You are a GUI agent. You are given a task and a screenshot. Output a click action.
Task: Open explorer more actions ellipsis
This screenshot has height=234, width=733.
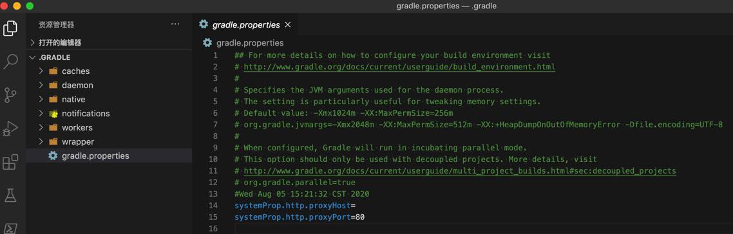pyautogui.click(x=175, y=24)
